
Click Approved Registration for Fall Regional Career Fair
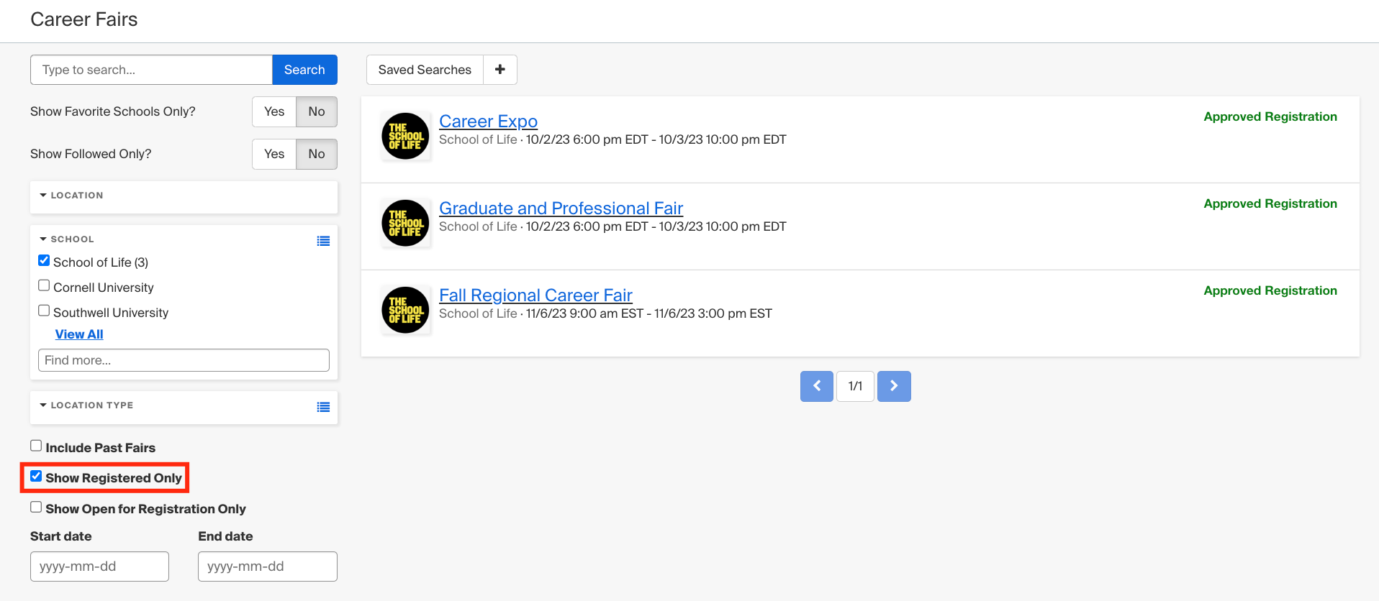coord(1270,290)
